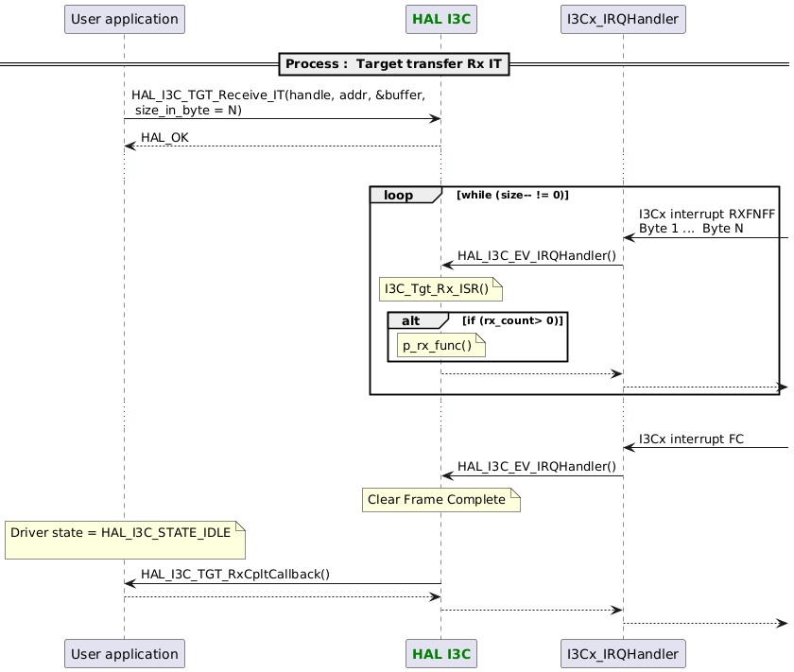Click the Clear Frame Complete note
The height and width of the screenshot is (672, 794).
440,500
